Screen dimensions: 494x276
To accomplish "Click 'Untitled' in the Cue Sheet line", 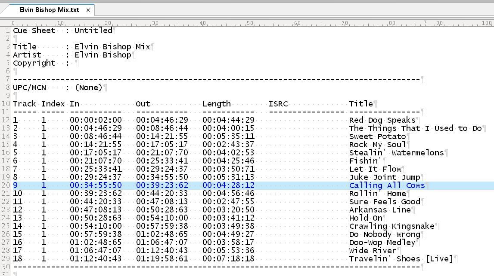I will [x=93, y=30].
